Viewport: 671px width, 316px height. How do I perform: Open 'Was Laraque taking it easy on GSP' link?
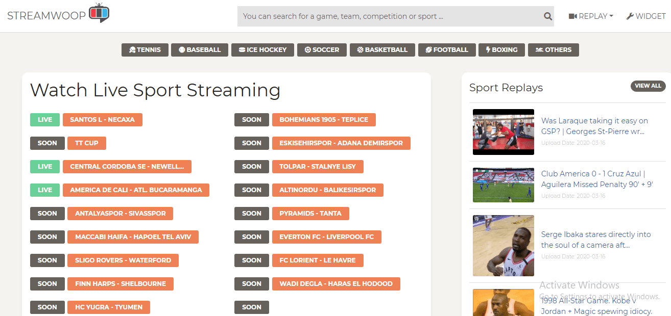(594, 126)
